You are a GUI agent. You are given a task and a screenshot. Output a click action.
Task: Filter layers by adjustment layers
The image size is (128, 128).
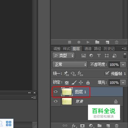91,55
